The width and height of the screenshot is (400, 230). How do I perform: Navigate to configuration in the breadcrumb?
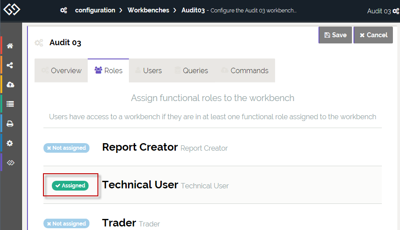click(x=95, y=10)
